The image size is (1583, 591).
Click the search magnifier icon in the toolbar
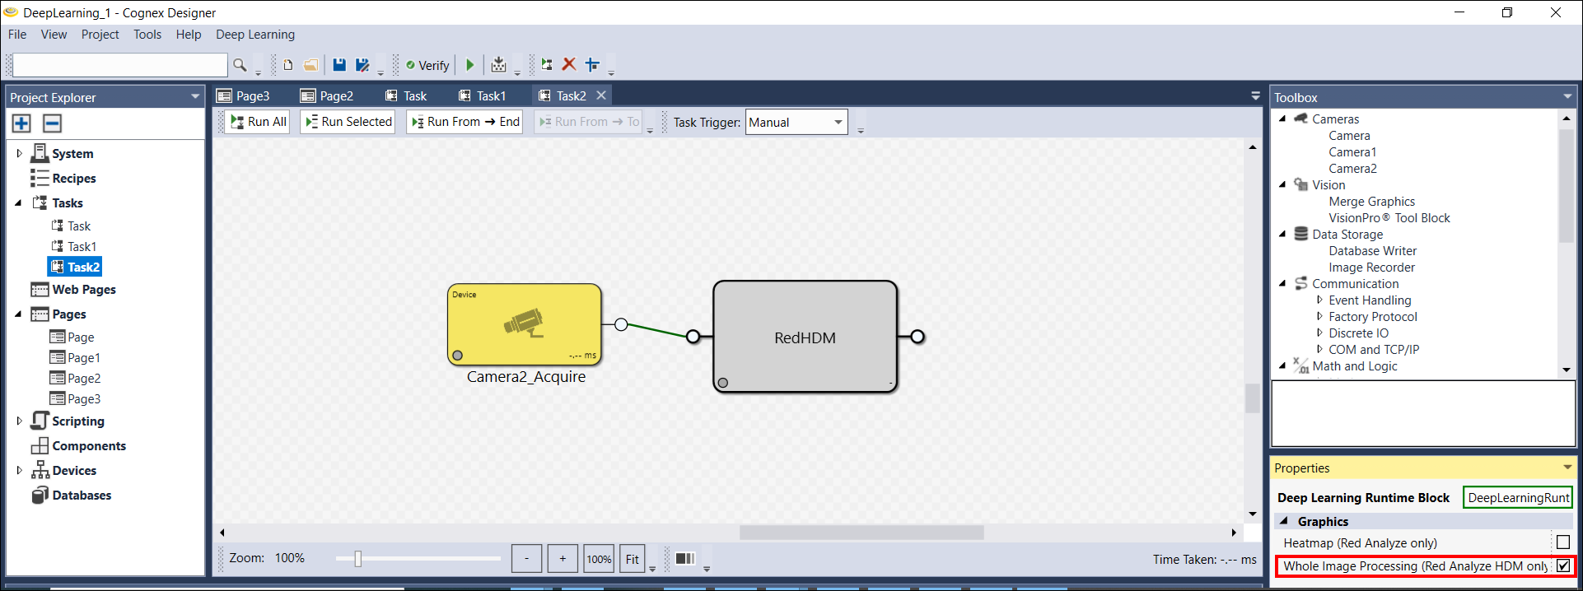240,65
